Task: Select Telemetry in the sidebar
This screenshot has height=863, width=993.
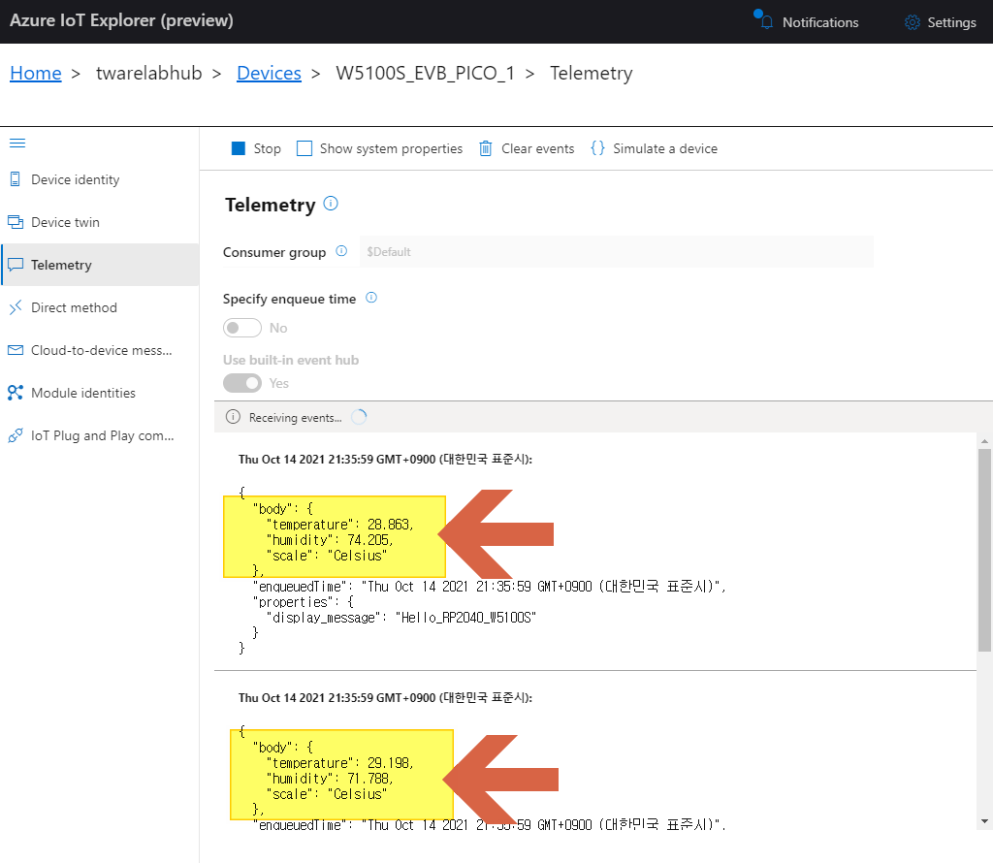Action: click(x=100, y=265)
